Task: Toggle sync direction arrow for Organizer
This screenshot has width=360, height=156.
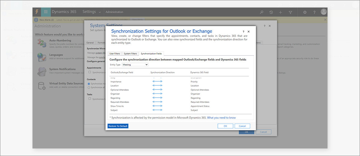Action: pyautogui.click(x=157, y=94)
